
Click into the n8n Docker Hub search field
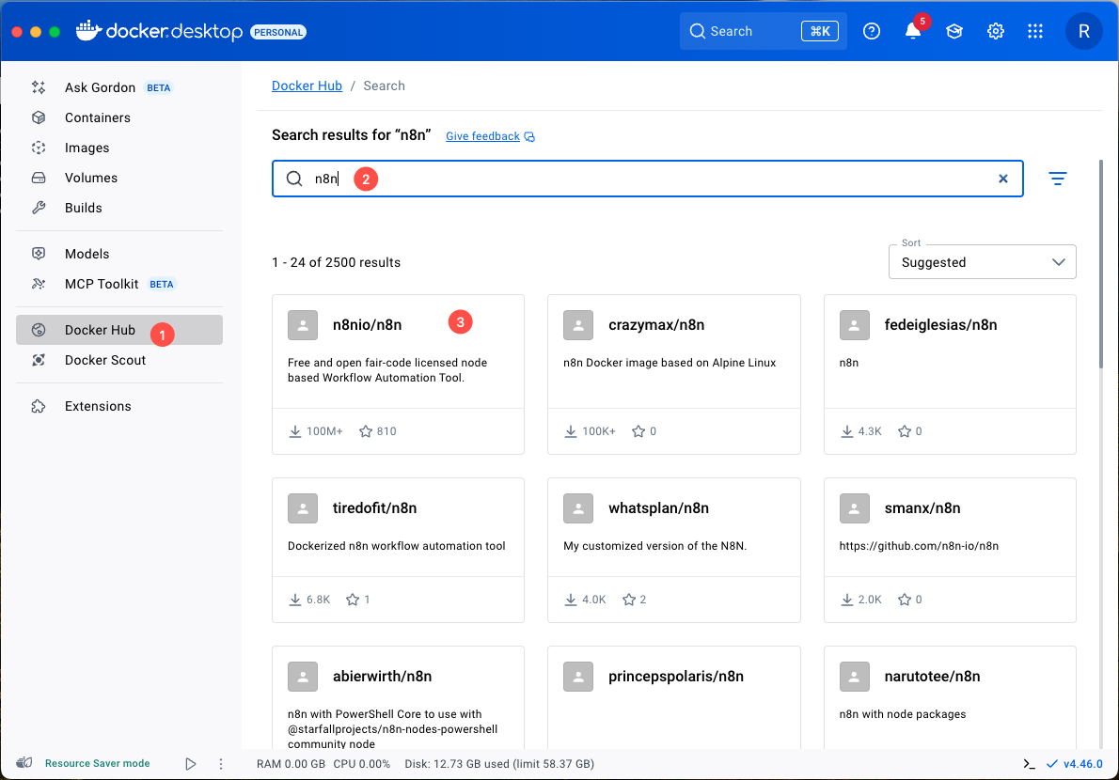coord(647,179)
